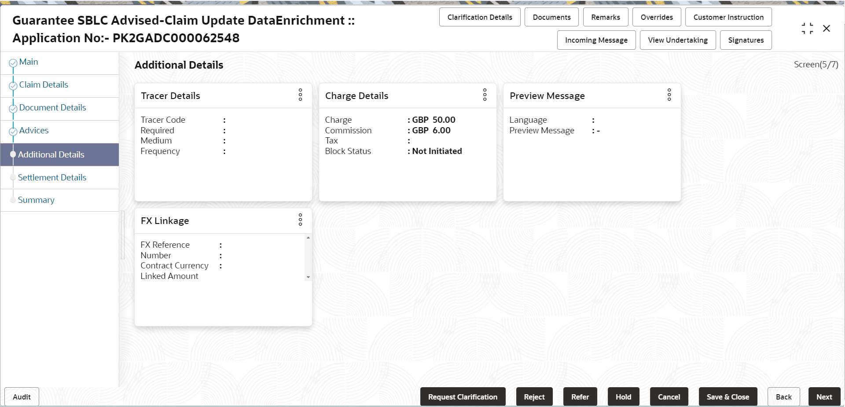845x407 pixels.
Task: Show the Overrides
Action: click(x=657, y=17)
